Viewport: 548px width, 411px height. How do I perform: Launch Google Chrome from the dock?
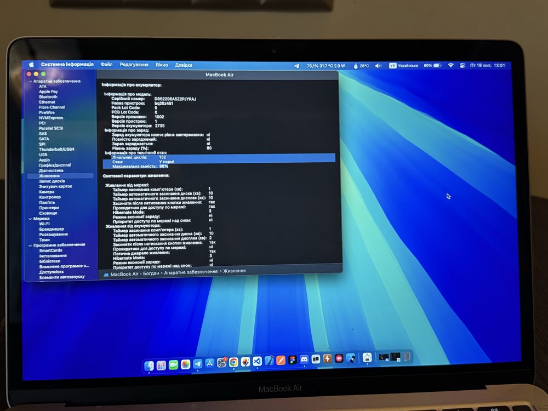coord(233,362)
